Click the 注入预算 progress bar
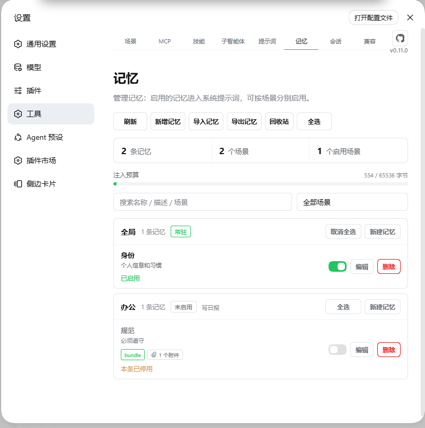The image size is (425, 428). [261, 184]
